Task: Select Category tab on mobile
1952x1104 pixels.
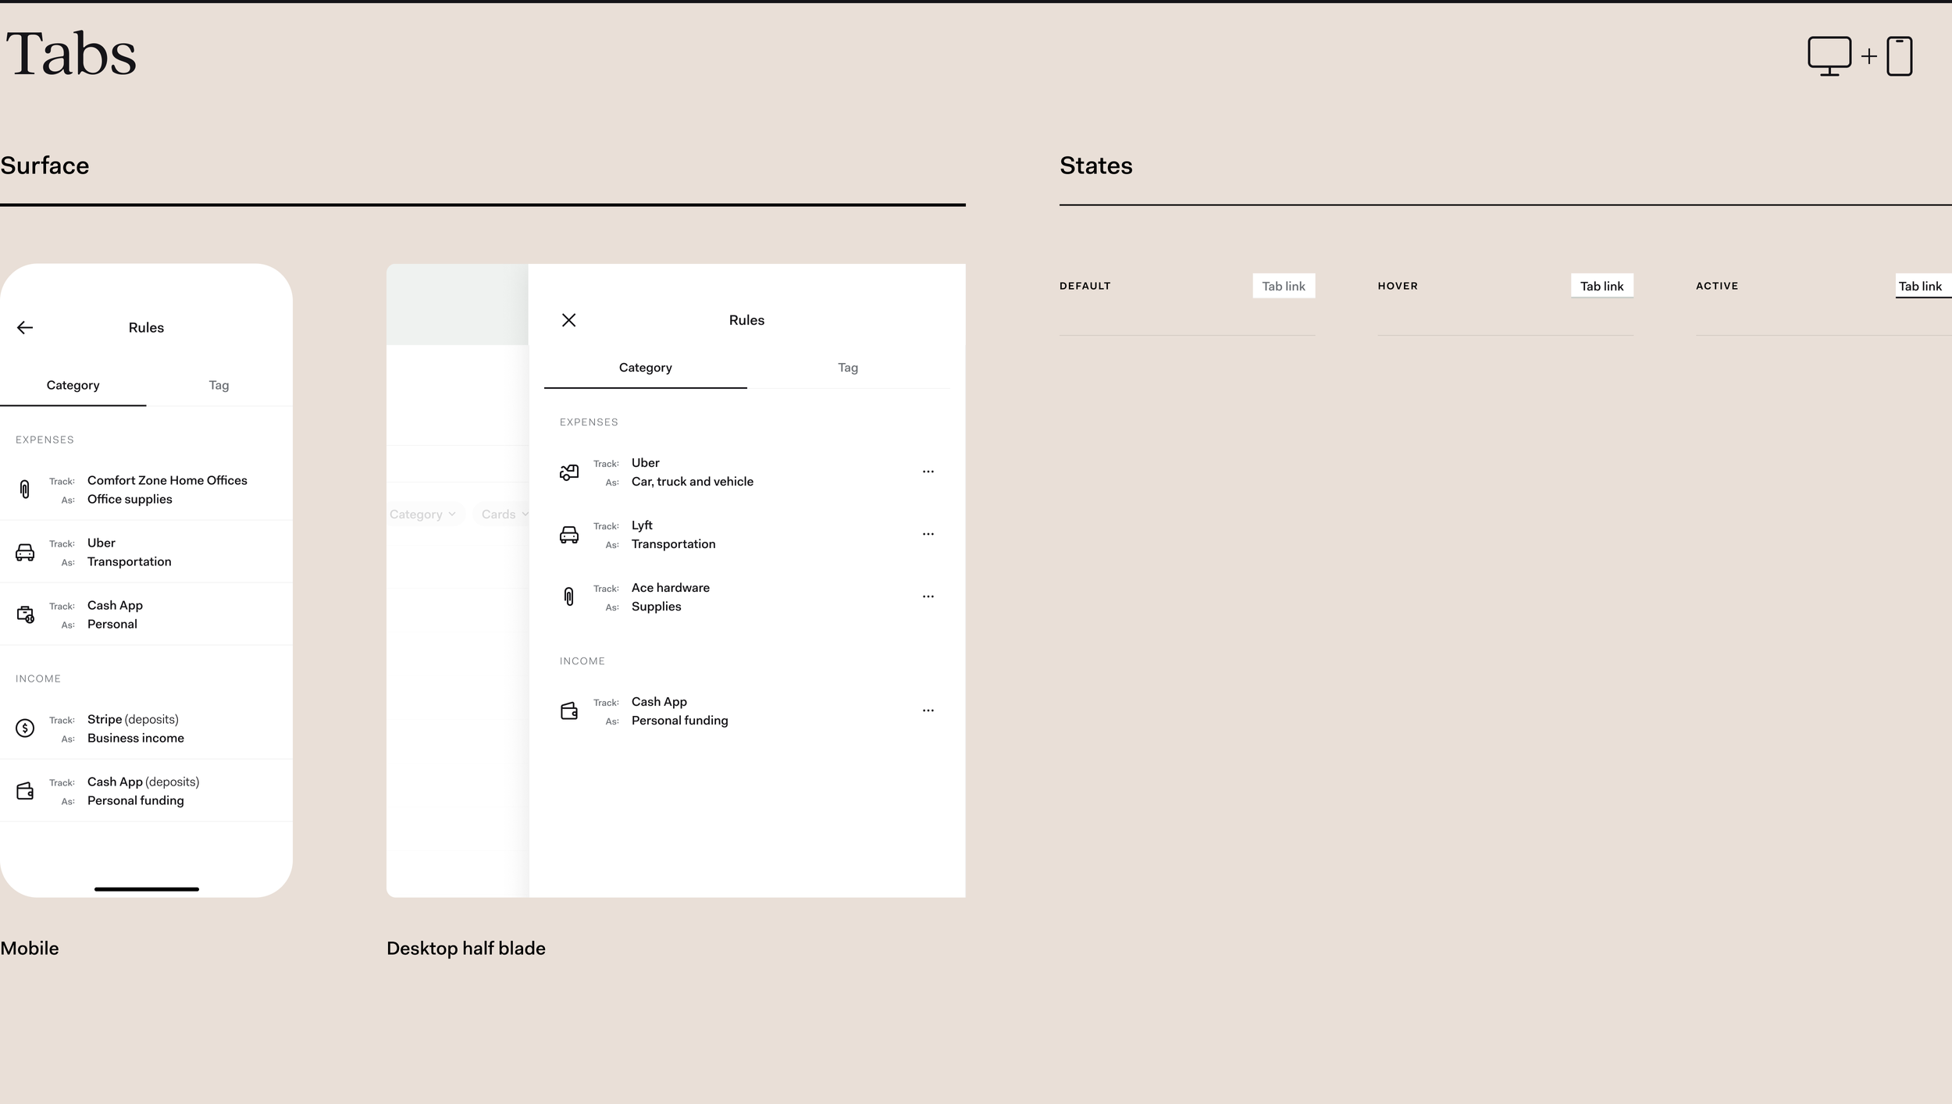Action: [x=73, y=385]
